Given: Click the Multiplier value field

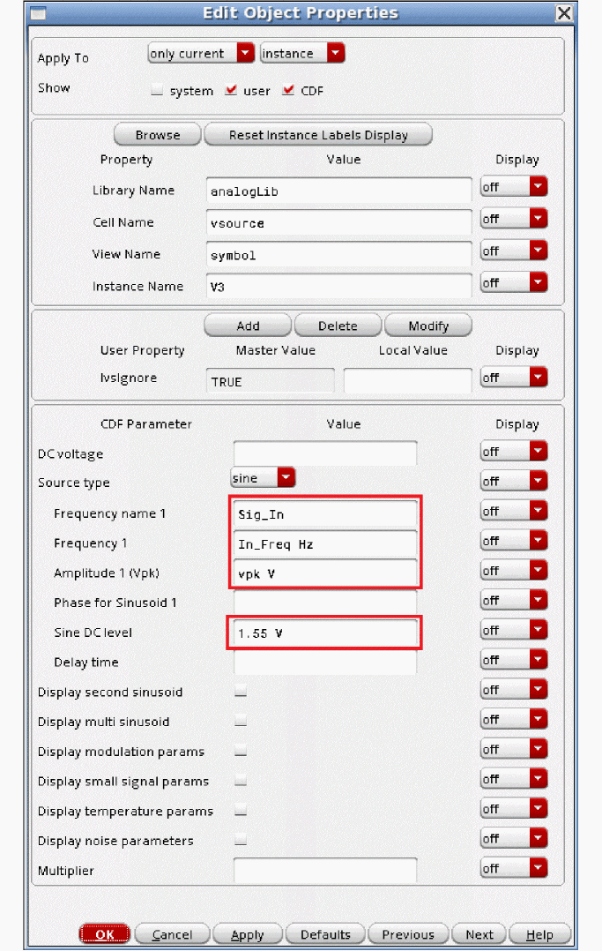Looking at the screenshot, I should 325,871.
